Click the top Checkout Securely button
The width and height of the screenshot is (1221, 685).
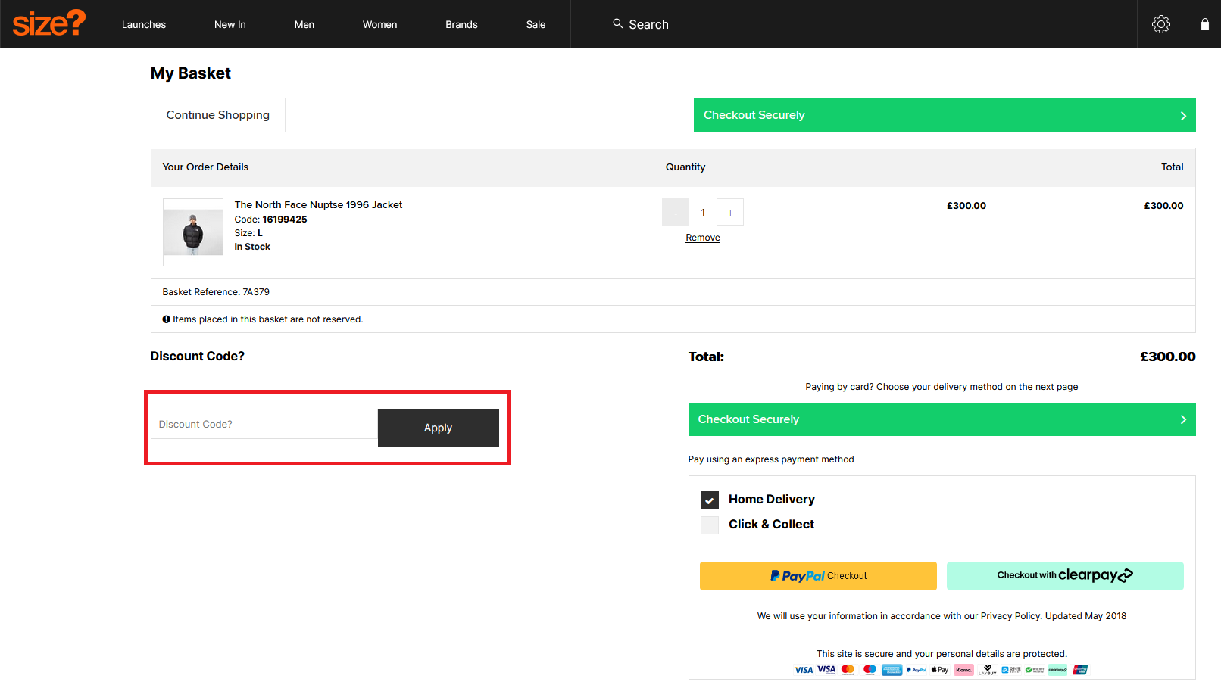945,115
